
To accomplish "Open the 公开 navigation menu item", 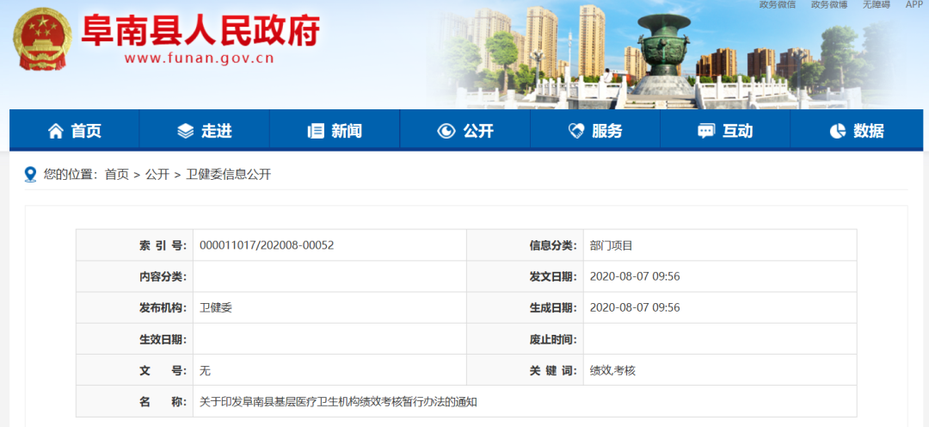I will 465,131.
